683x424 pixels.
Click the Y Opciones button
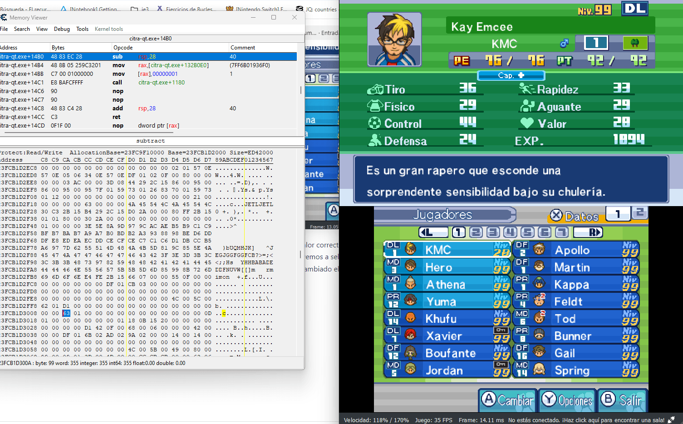(567, 400)
